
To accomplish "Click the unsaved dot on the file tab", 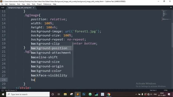I will pyautogui.click(x=34, y=8).
